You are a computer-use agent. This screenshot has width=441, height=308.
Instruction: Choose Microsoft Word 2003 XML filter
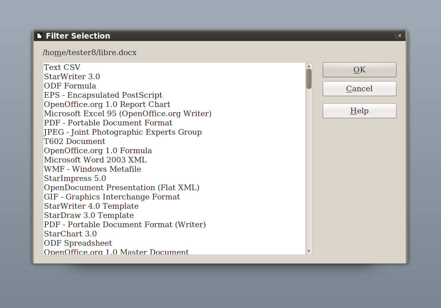(x=95, y=160)
